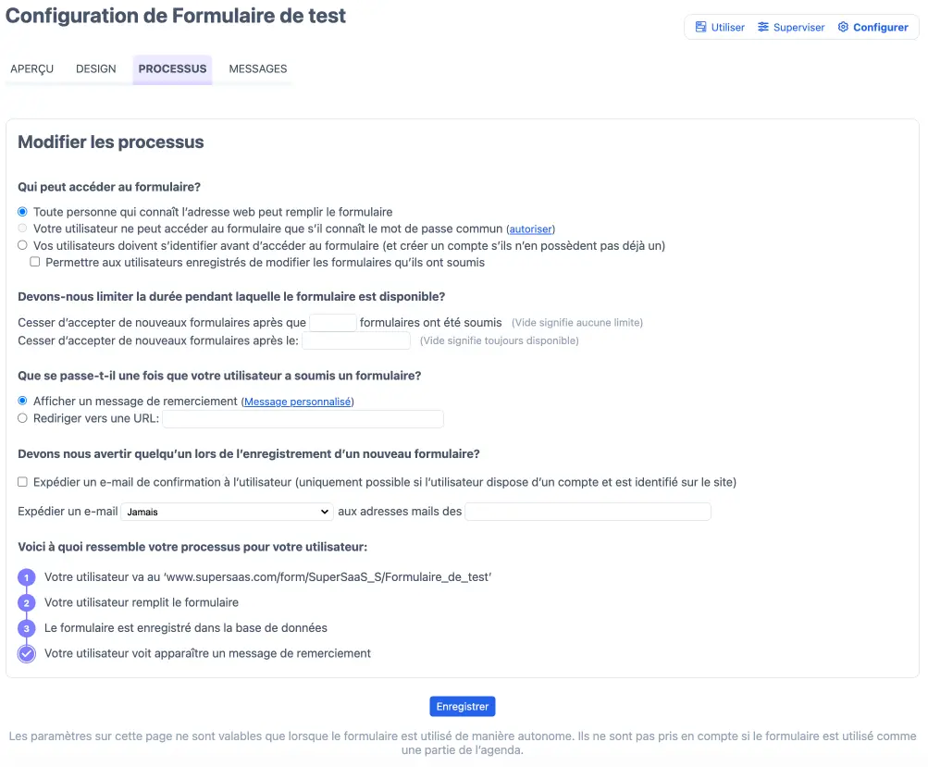Select the Rediriger vers une URL option

tap(23, 418)
